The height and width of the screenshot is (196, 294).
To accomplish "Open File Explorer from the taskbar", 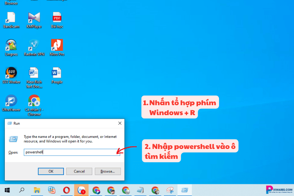I will coord(37,190).
